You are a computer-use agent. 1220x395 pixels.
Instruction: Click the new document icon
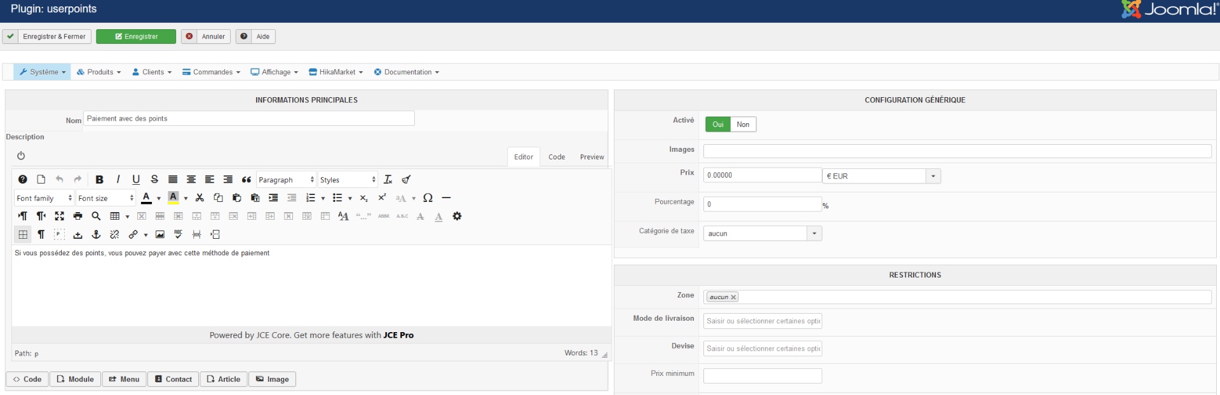(x=41, y=180)
